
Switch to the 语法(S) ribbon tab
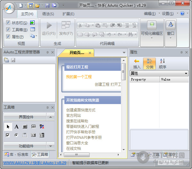(x=48, y=14)
